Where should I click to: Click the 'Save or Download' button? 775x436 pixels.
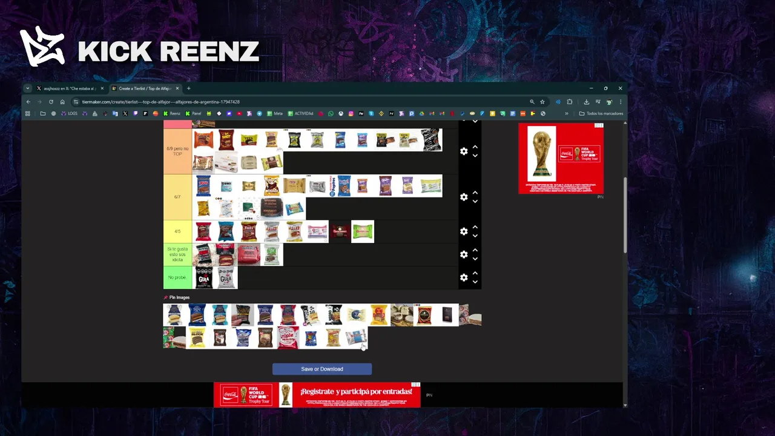[322, 369]
